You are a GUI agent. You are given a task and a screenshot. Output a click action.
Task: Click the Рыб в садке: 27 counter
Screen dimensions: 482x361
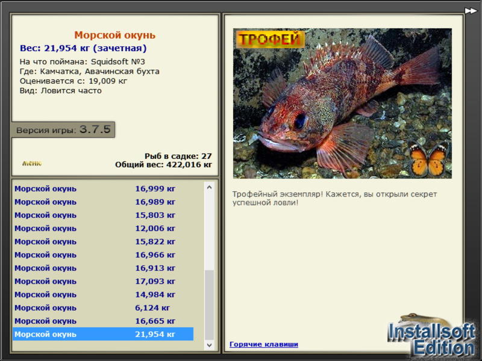tap(178, 156)
